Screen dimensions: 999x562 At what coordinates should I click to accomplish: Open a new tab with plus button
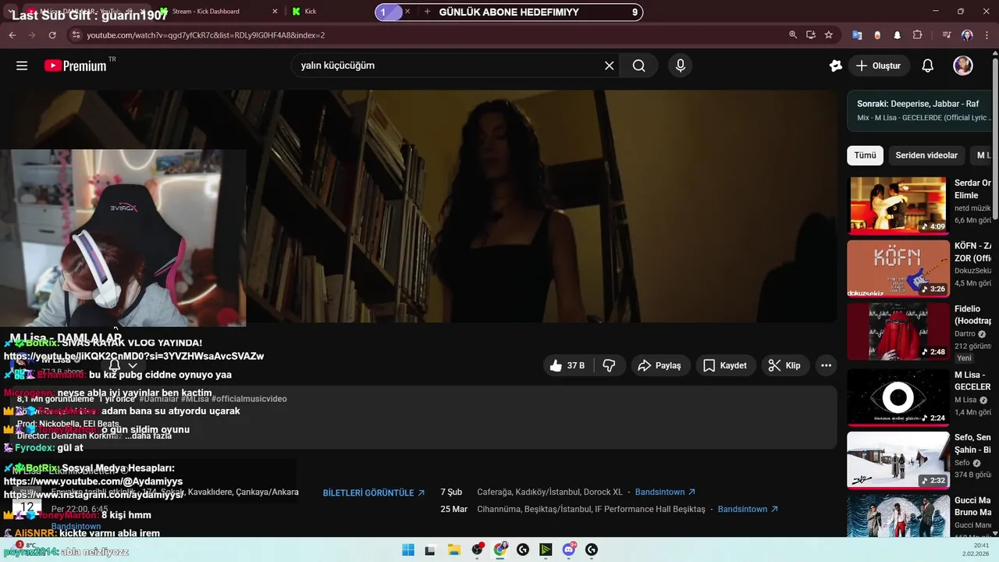pyautogui.click(x=427, y=12)
